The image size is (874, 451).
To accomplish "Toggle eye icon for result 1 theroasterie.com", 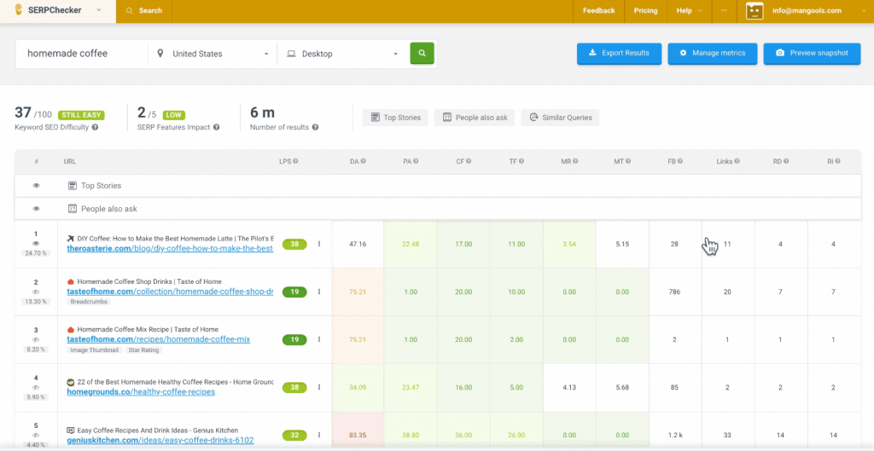I will 36,243.
